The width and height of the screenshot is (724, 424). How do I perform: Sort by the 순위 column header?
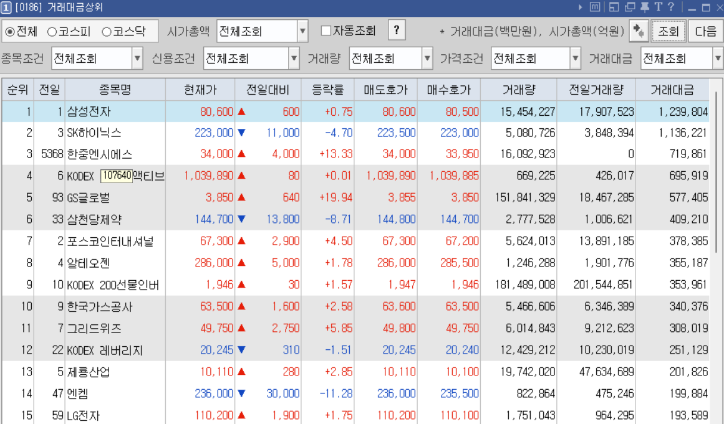click(17, 90)
